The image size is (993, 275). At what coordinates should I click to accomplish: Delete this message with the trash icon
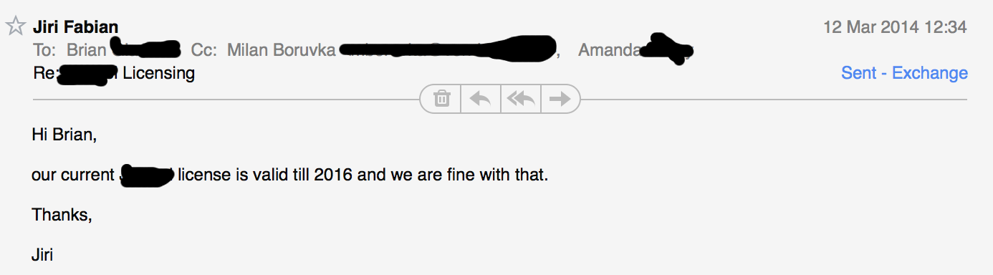(x=442, y=99)
